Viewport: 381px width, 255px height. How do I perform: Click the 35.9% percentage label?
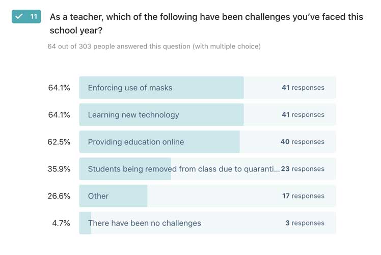pyautogui.click(x=59, y=169)
